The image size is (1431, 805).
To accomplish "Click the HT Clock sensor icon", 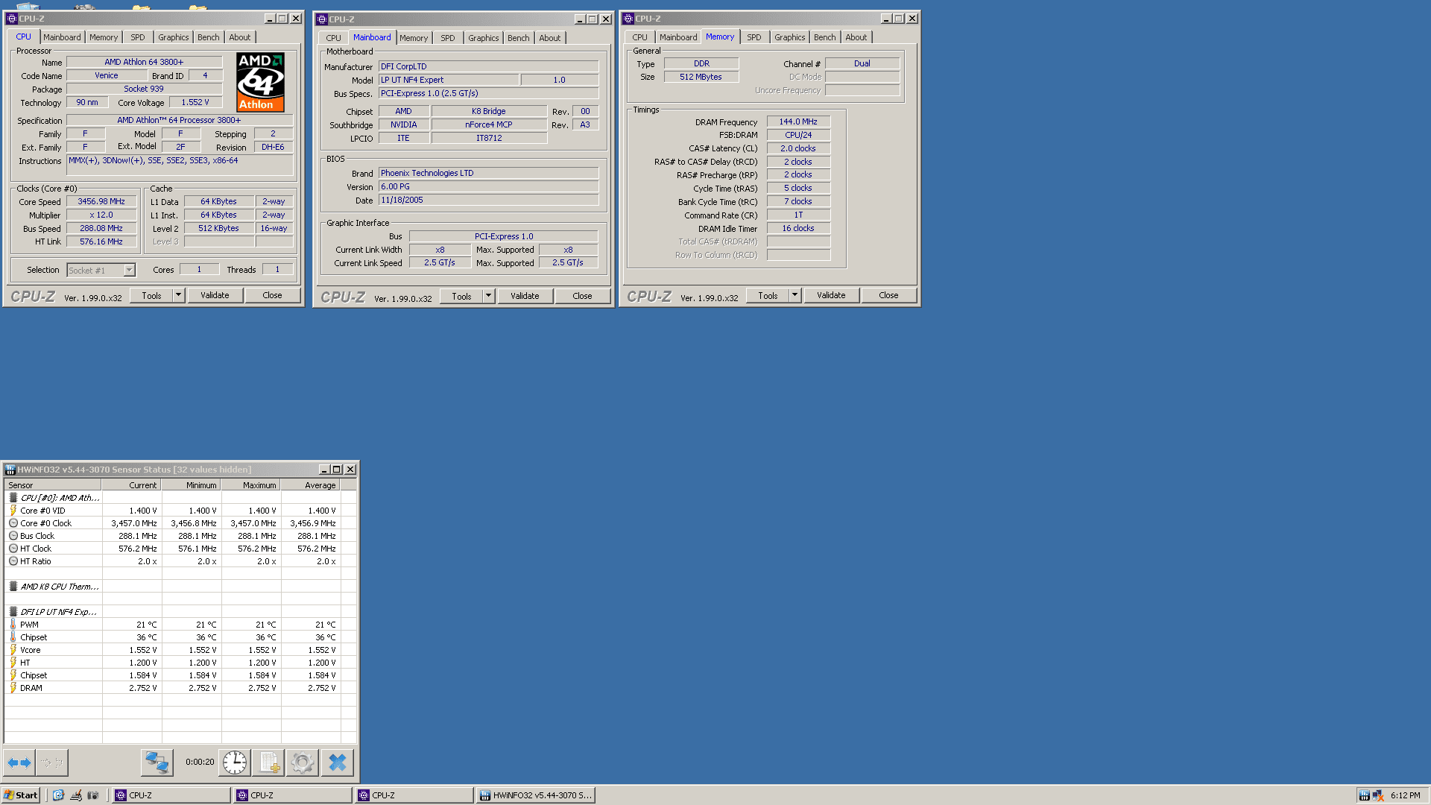I will pyautogui.click(x=13, y=549).
